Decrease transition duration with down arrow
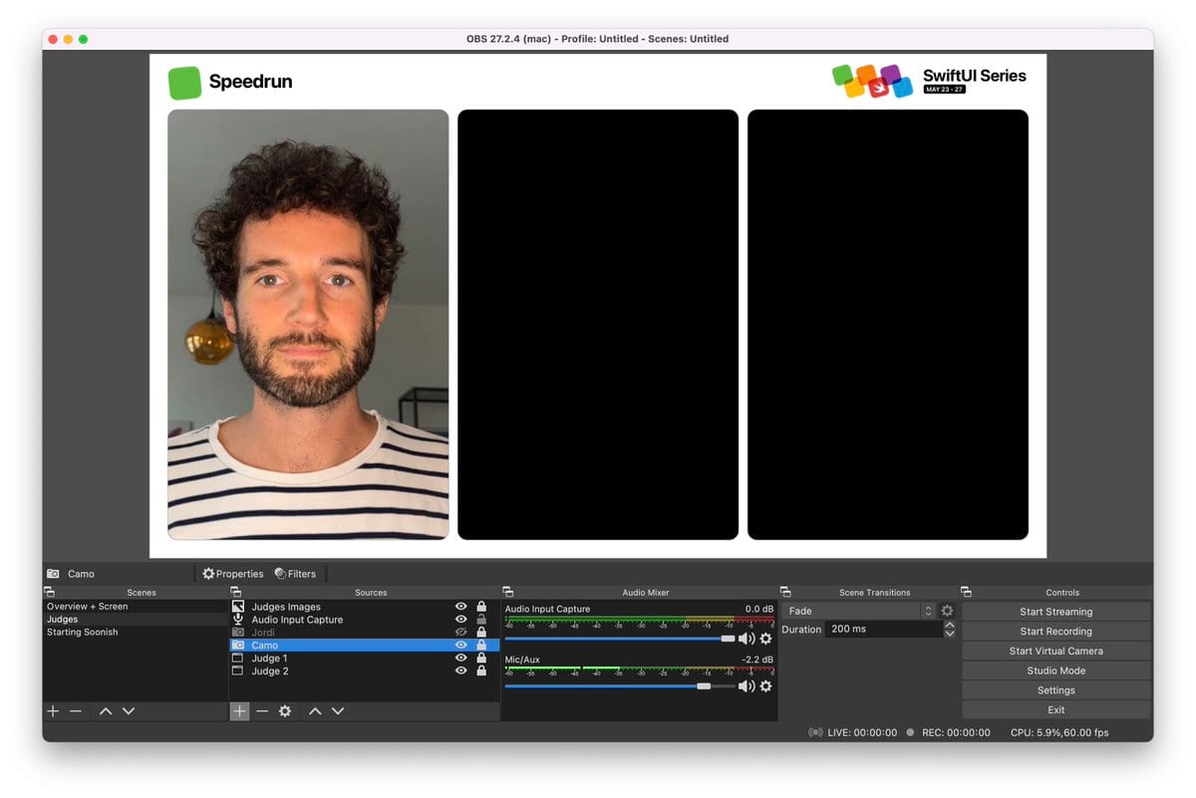Screen dimensions: 1196x798 (950, 634)
